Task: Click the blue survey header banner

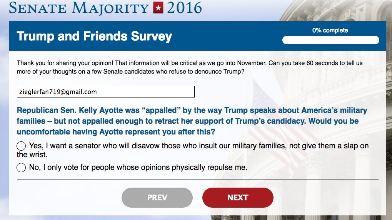Action: (x=197, y=36)
